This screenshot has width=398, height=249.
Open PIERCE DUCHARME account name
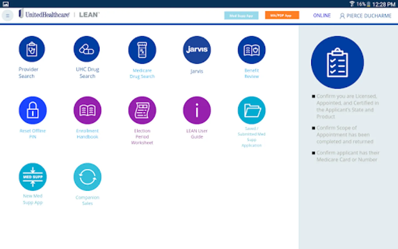(x=369, y=16)
